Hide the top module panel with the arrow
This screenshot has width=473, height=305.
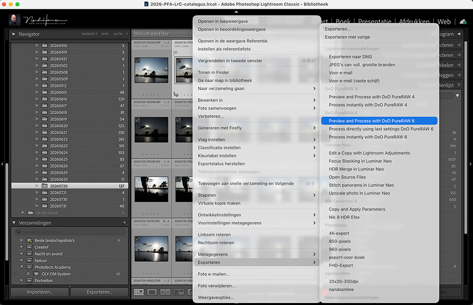tap(236, 12)
